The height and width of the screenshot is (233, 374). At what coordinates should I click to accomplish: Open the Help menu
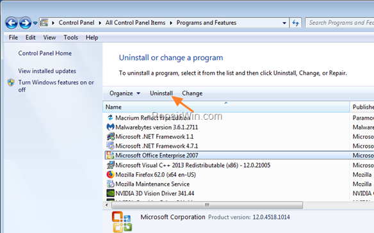click(92, 37)
